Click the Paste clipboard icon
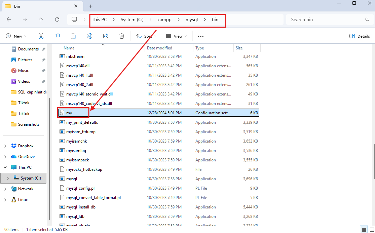This screenshot has height=233, width=375. pos(73,36)
